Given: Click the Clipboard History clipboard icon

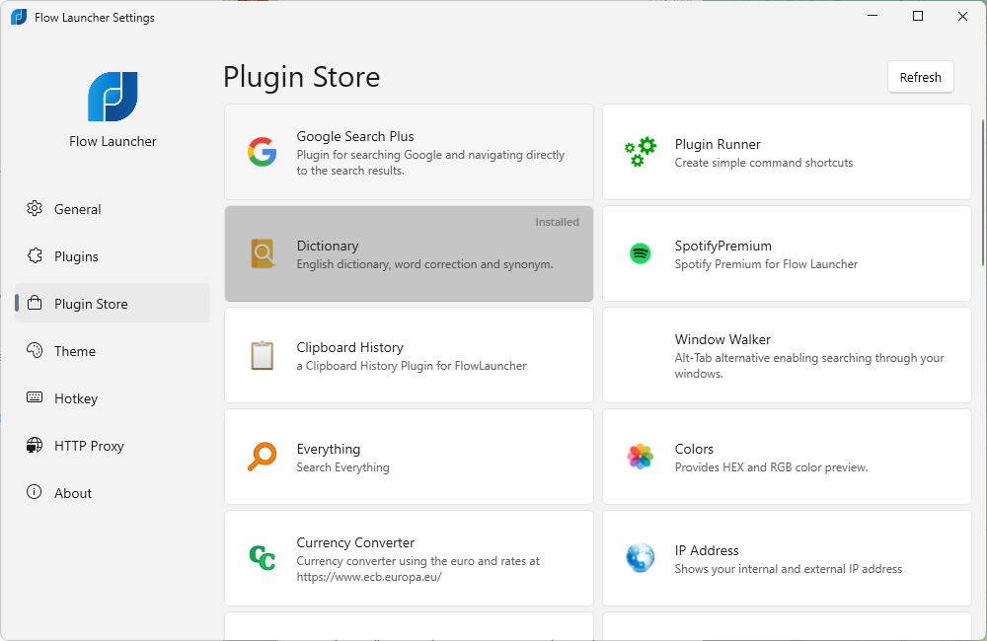Looking at the screenshot, I should (x=262, y=355).
